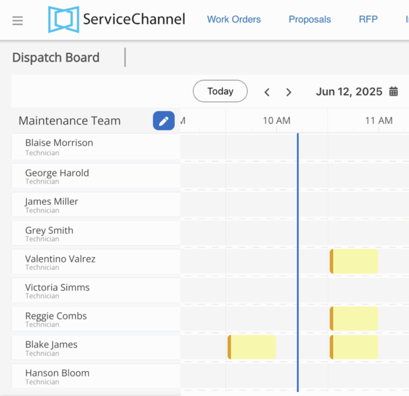
Task: Switch to the Proposals tab
Action: (309, 20)
